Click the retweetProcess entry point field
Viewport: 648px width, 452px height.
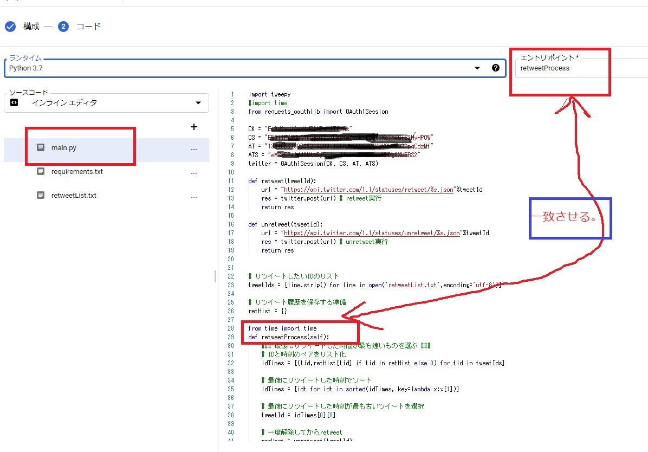coord(581,68)
